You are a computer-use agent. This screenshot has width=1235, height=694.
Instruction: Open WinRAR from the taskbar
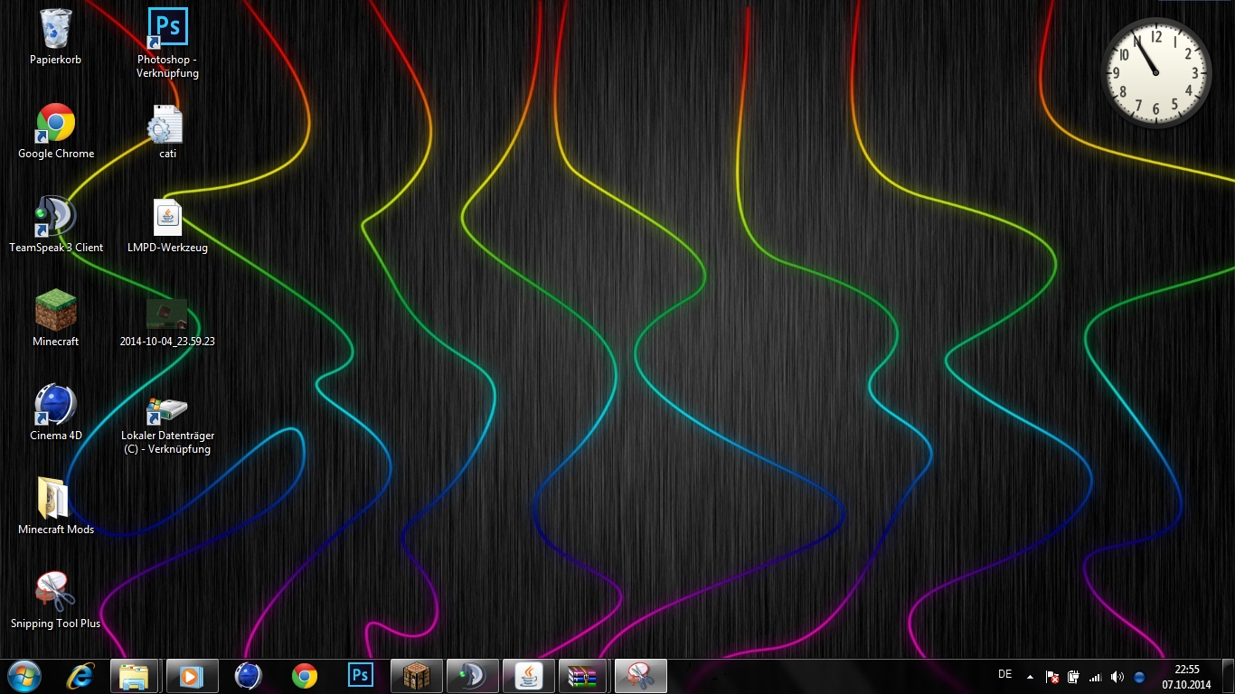click(x=583, y=676)
